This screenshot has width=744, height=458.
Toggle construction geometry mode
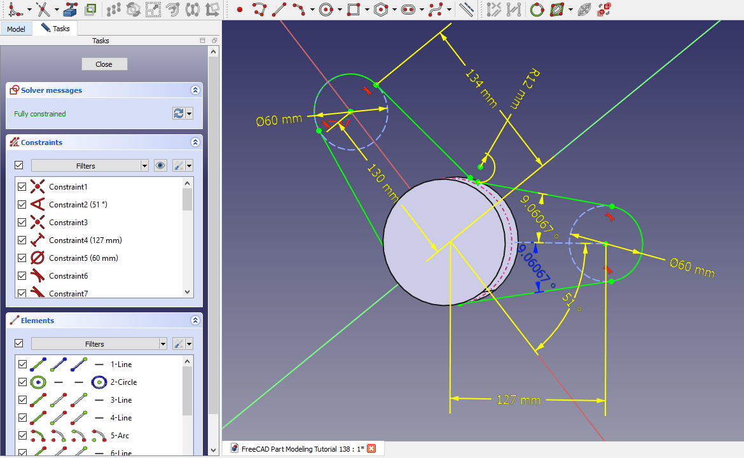tap(466, 10)
